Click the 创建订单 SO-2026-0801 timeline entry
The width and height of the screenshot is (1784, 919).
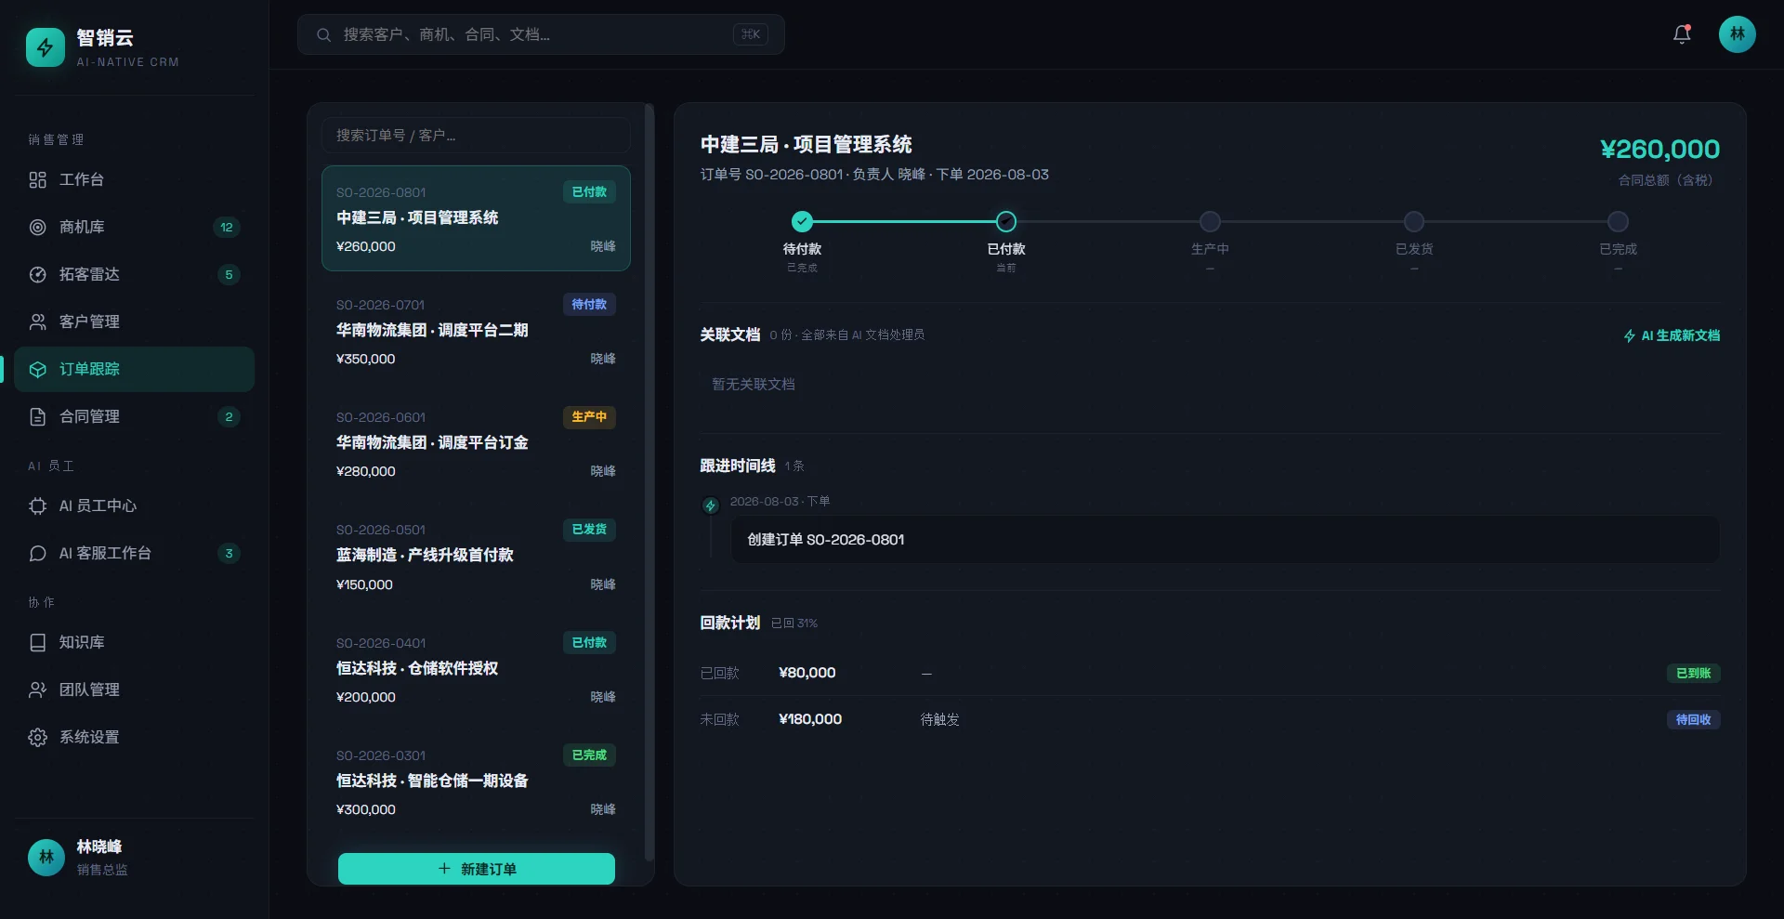[x=1225, y=540]
